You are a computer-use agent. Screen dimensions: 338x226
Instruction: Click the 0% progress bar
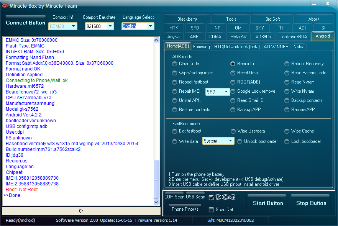click(x=81, y=211)
